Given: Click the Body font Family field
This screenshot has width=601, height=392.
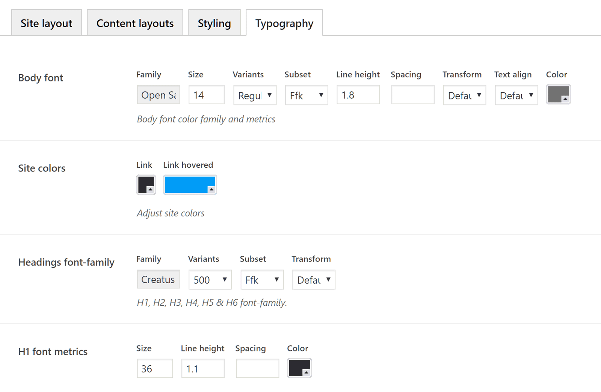Looking at the screenshot, I should click(x=159, y=95).
